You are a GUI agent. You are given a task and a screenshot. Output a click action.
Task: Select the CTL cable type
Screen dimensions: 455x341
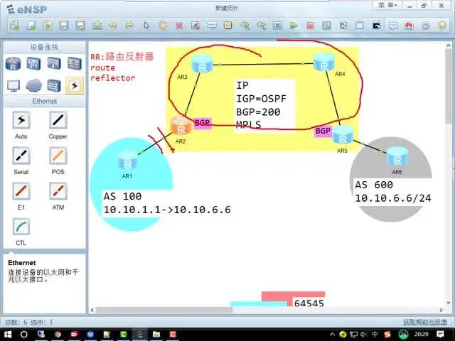22,227
